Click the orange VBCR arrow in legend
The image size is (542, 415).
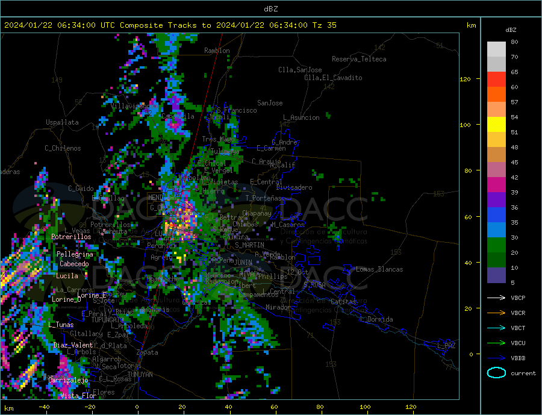[496, 313]
